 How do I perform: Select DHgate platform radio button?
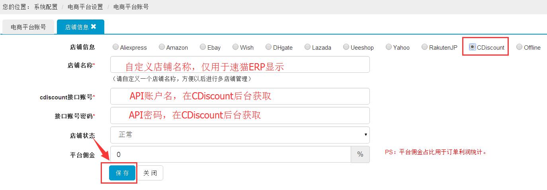point(269,47)
